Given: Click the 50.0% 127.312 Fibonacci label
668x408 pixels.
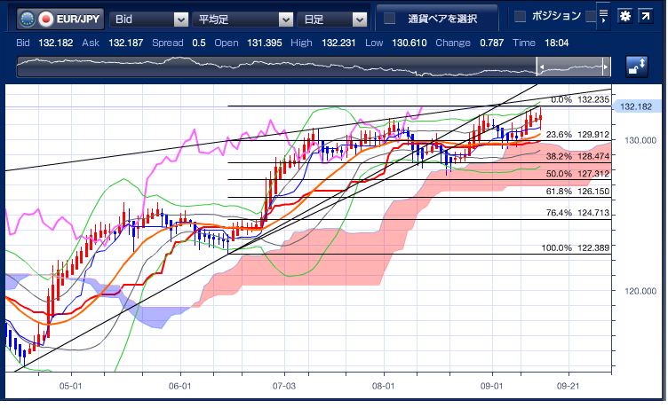Looking at the screenshot, I should pyautogui.click(x=577, y=174).
